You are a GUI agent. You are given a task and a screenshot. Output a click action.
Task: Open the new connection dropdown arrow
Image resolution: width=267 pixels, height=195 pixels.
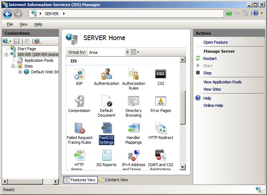pyautogui.click(x=10, y=41)
